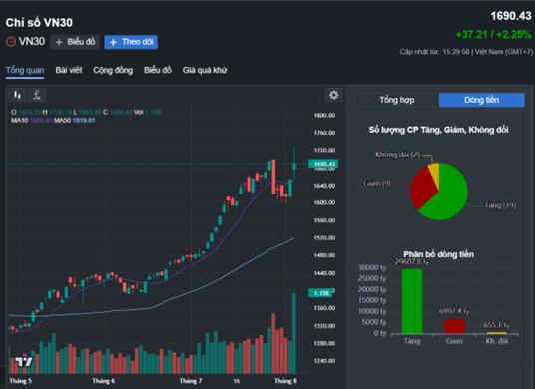This screenshot has width=535, height=389.
Task: Click the latest tall volume bar
Action: (294, 333)
